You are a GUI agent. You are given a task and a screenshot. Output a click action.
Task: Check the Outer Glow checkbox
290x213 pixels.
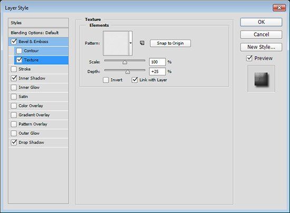14,133
